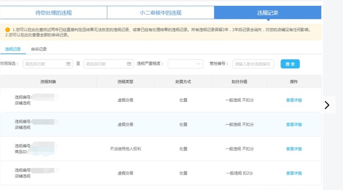
Task: Click the 管控编号 number input
Action: (x=253, y=64)
